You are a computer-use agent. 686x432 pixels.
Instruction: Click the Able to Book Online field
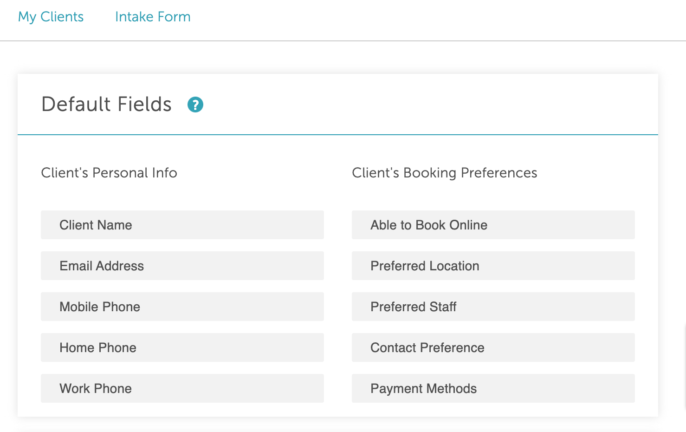493,225
